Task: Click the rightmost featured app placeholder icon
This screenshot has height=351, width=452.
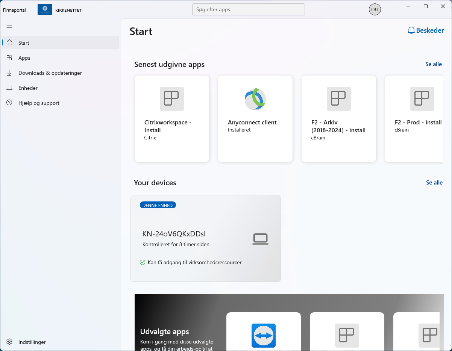Action: point(429,336)
